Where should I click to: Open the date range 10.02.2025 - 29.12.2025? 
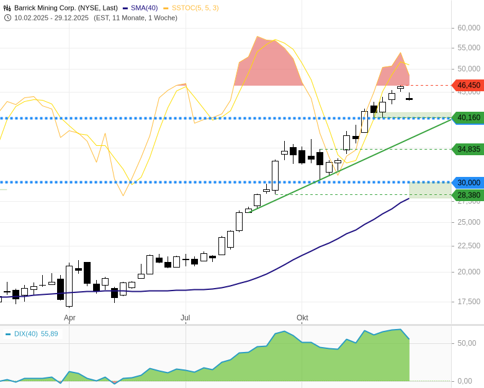pos(52,17)
